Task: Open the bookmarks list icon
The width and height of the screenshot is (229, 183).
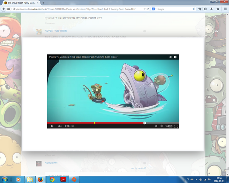Action: (x=205, y=9)
